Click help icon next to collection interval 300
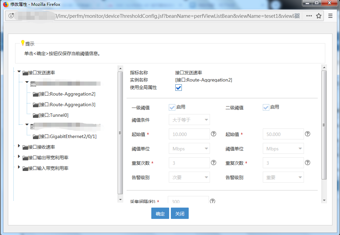This screenshot has width=340, height=235. pyautogui.click(x=212, y=201)
